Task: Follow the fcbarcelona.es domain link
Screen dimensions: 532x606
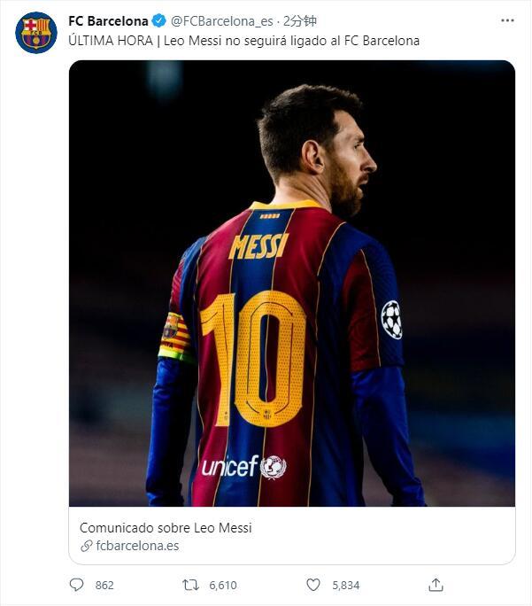Action: [x=137, y=546]
